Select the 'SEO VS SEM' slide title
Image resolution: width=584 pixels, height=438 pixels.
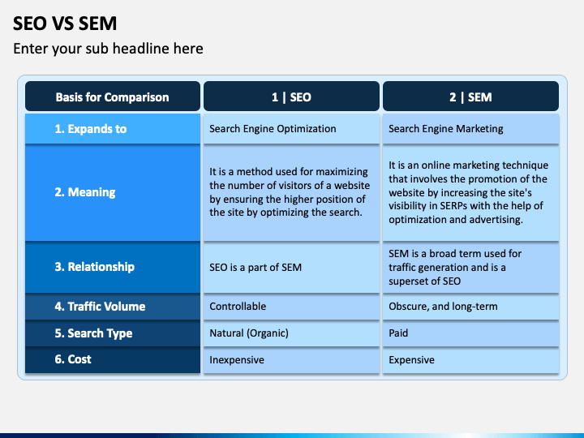(x=65, y=24)
